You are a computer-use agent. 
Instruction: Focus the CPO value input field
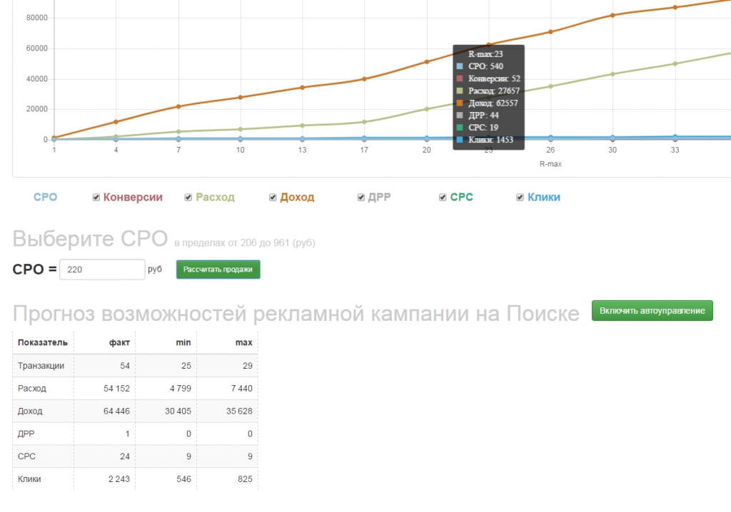[103, 270]
